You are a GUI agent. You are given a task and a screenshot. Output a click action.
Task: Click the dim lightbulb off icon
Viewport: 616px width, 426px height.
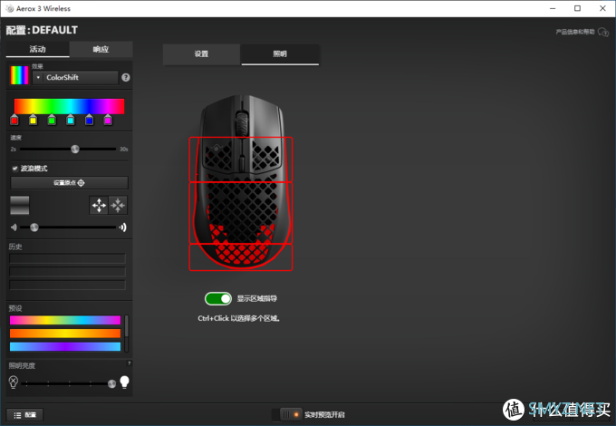[14, 382]
